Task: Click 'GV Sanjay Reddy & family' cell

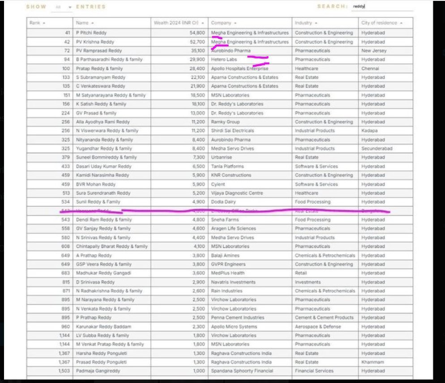Action: [111, 229]
